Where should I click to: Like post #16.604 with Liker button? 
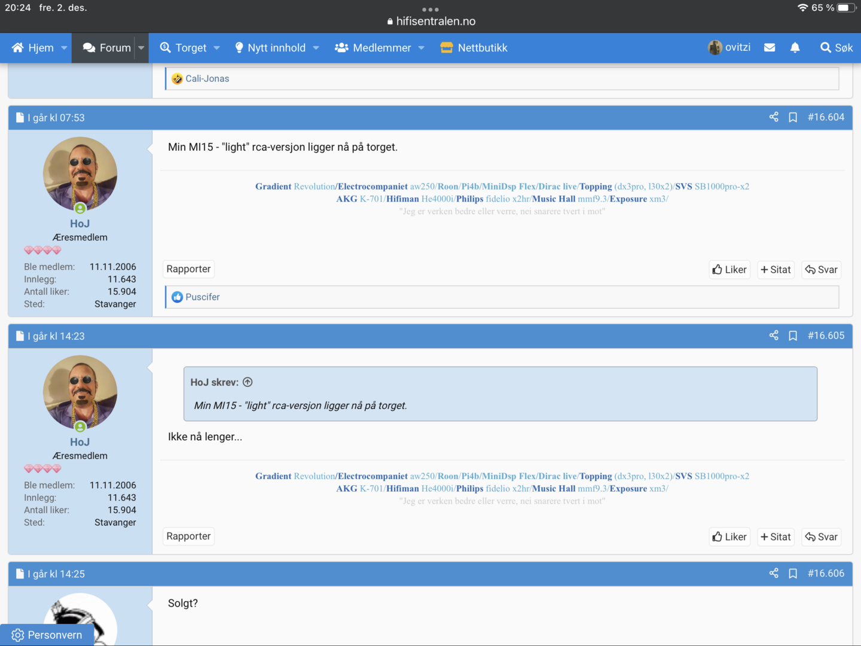pyautogui.click(x=729, y=270)
